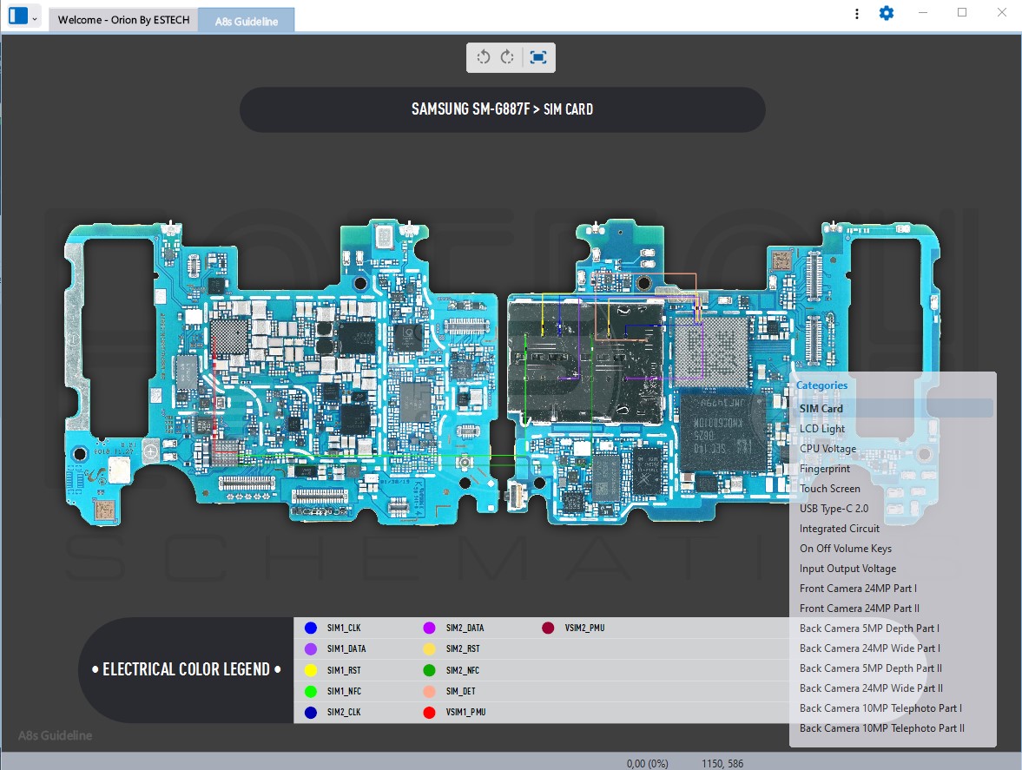Click the SIM_DET salmon swatch

(x=430, y=691)
